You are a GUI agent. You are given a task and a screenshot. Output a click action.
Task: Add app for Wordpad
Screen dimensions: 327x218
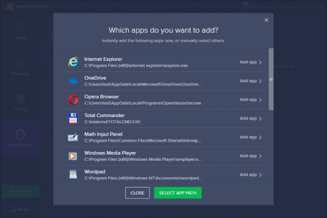[x=251, y=175]
